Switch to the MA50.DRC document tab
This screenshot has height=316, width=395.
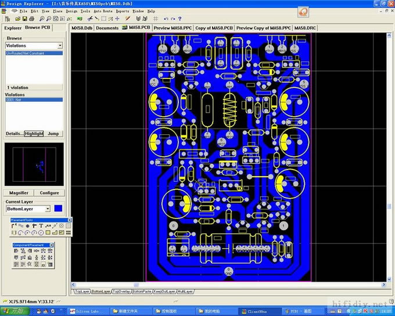click(304, 28)
